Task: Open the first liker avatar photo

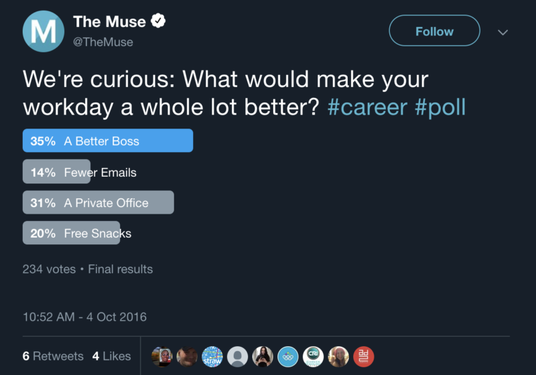Action: coord(162,356)
